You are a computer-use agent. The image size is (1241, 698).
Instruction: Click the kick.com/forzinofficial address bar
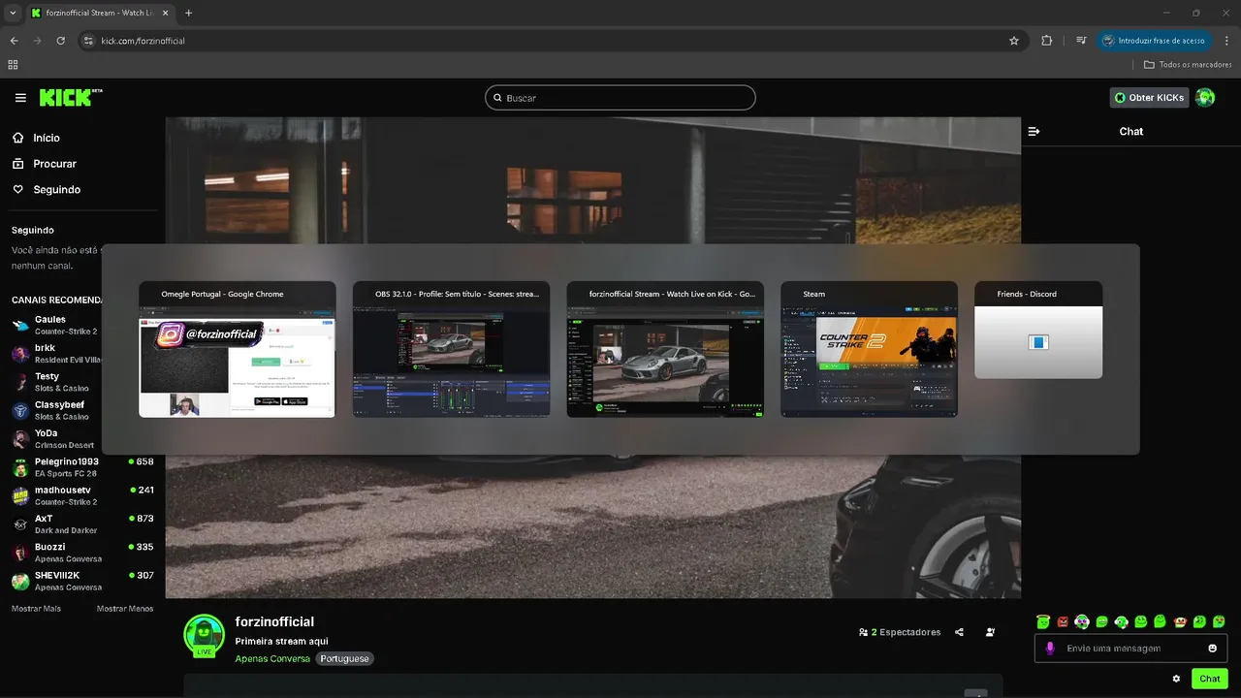553,41
